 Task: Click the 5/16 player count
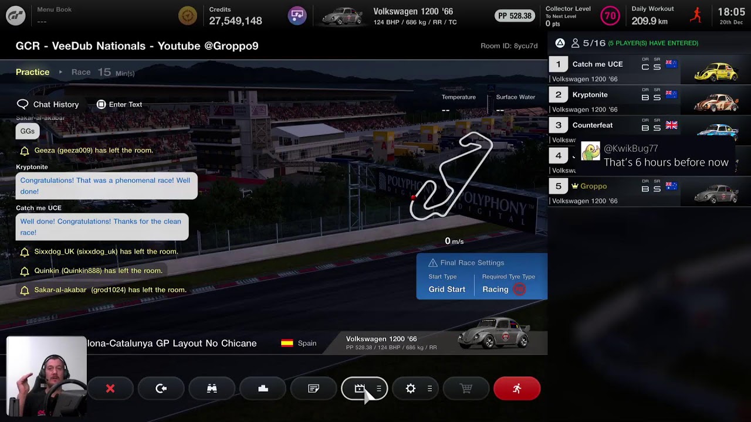(x=594, y=43)
